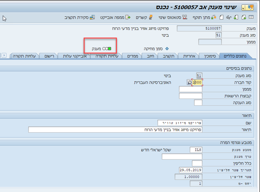
Task: Click סוג מענק field in נתונים בסיסיים section
Action: 199,76
